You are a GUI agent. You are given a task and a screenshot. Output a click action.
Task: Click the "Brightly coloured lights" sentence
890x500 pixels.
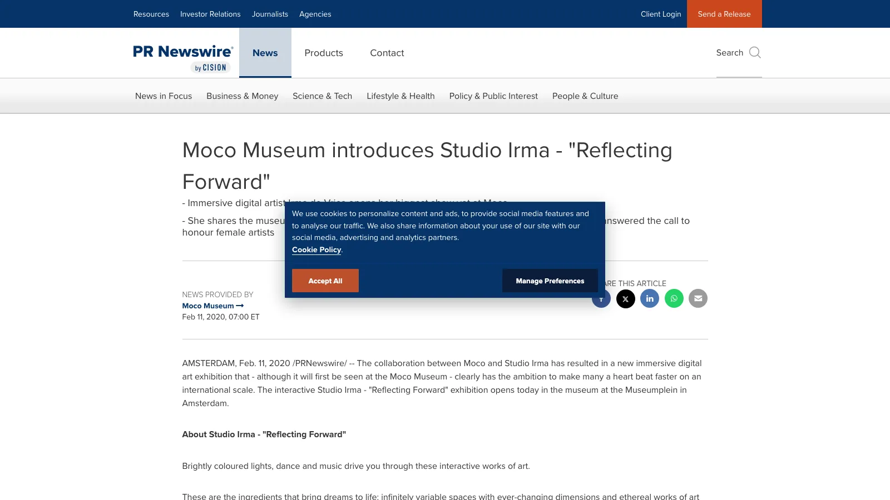[356, 466]
